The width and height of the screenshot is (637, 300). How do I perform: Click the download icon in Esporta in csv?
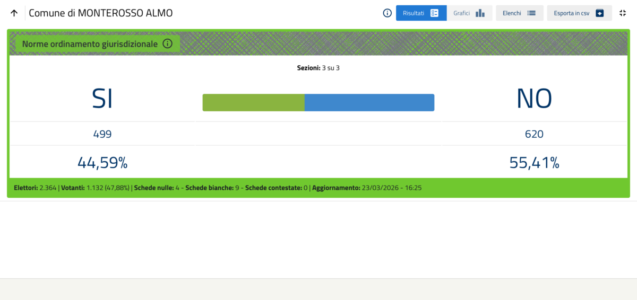pos(600,13)
